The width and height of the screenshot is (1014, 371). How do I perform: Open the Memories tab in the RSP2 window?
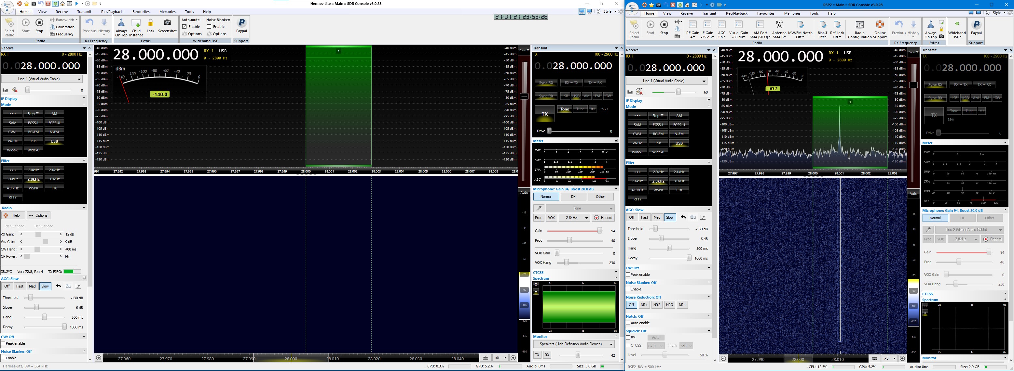point(792,13)
